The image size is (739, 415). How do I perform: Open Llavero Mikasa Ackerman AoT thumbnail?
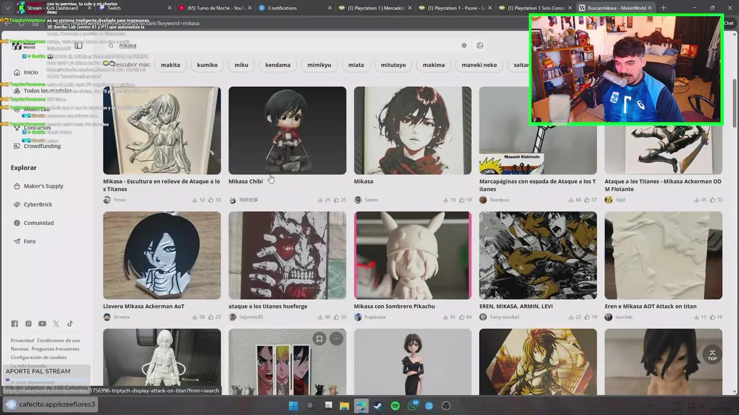(x=162, y=255)
